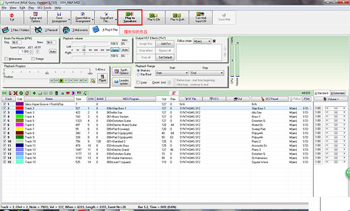Click the first green icon in track toolbar
The height and width of the screenshot is (211, 350).
click(x=4, y=93)
